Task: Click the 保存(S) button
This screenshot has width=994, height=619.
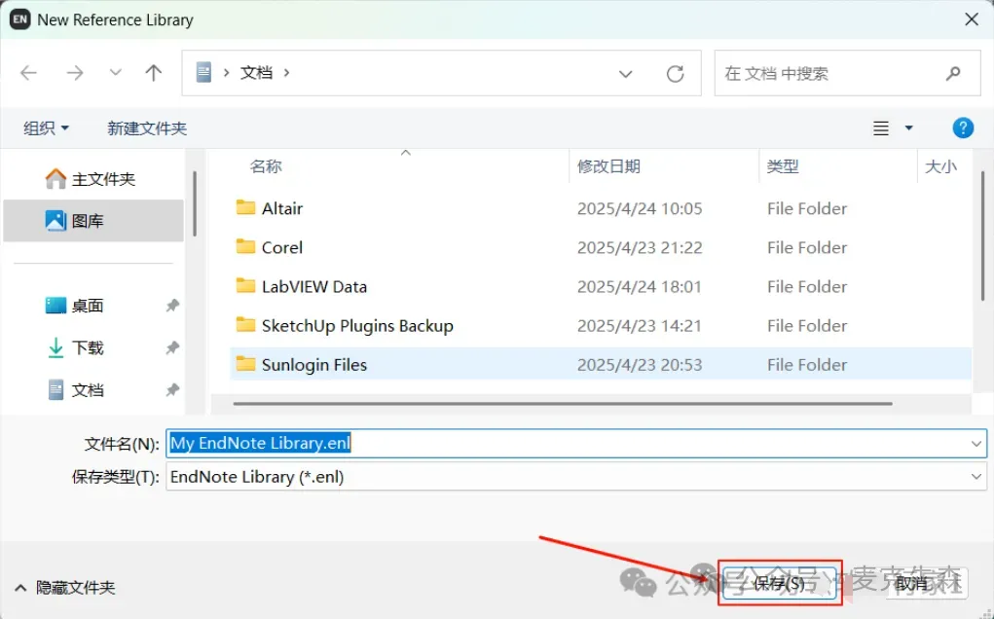Action: (779, 582)
